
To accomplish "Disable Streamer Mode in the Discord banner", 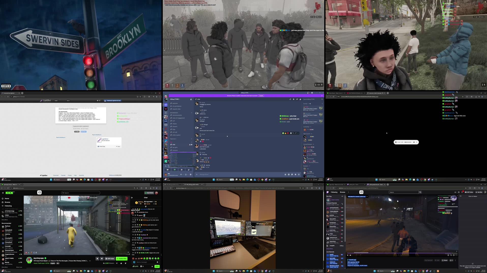I will click(x=261, y=96).
